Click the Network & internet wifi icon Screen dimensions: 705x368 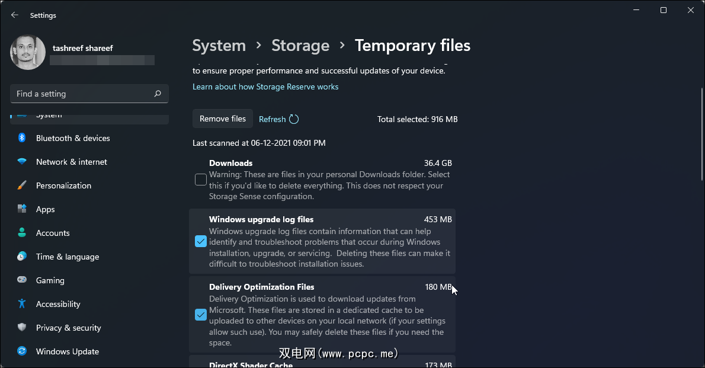pyautogui.click(x=22, y=162)
